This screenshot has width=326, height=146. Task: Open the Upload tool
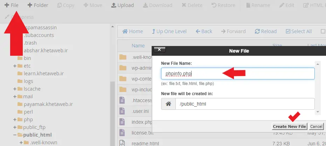click(123, 5)
